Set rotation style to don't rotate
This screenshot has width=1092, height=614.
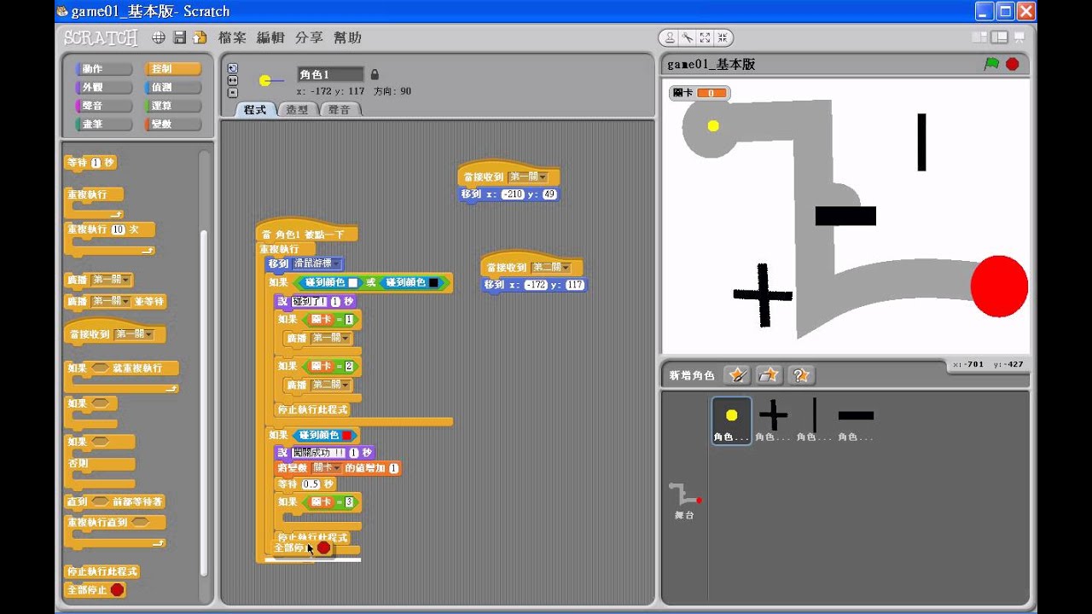233,92
